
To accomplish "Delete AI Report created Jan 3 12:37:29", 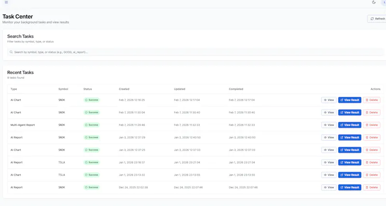I will pyautogui.click(x=372, y=137).
